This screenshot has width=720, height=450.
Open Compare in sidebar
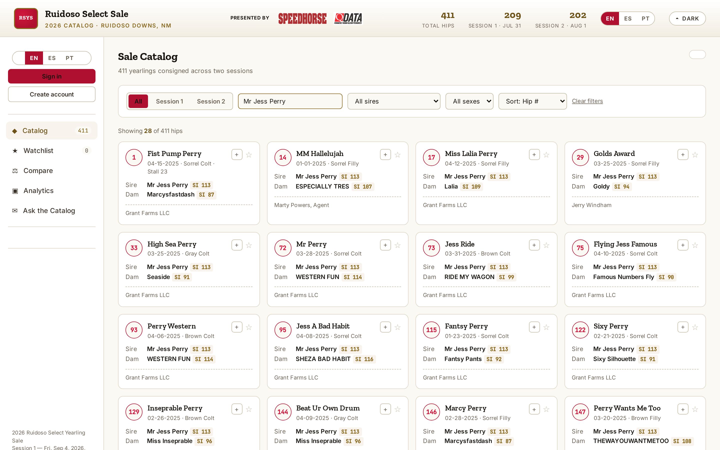point(52,170)
